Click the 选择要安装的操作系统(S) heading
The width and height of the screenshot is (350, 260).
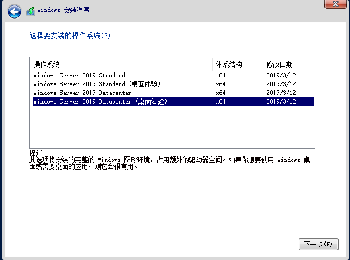coord(70,35)
